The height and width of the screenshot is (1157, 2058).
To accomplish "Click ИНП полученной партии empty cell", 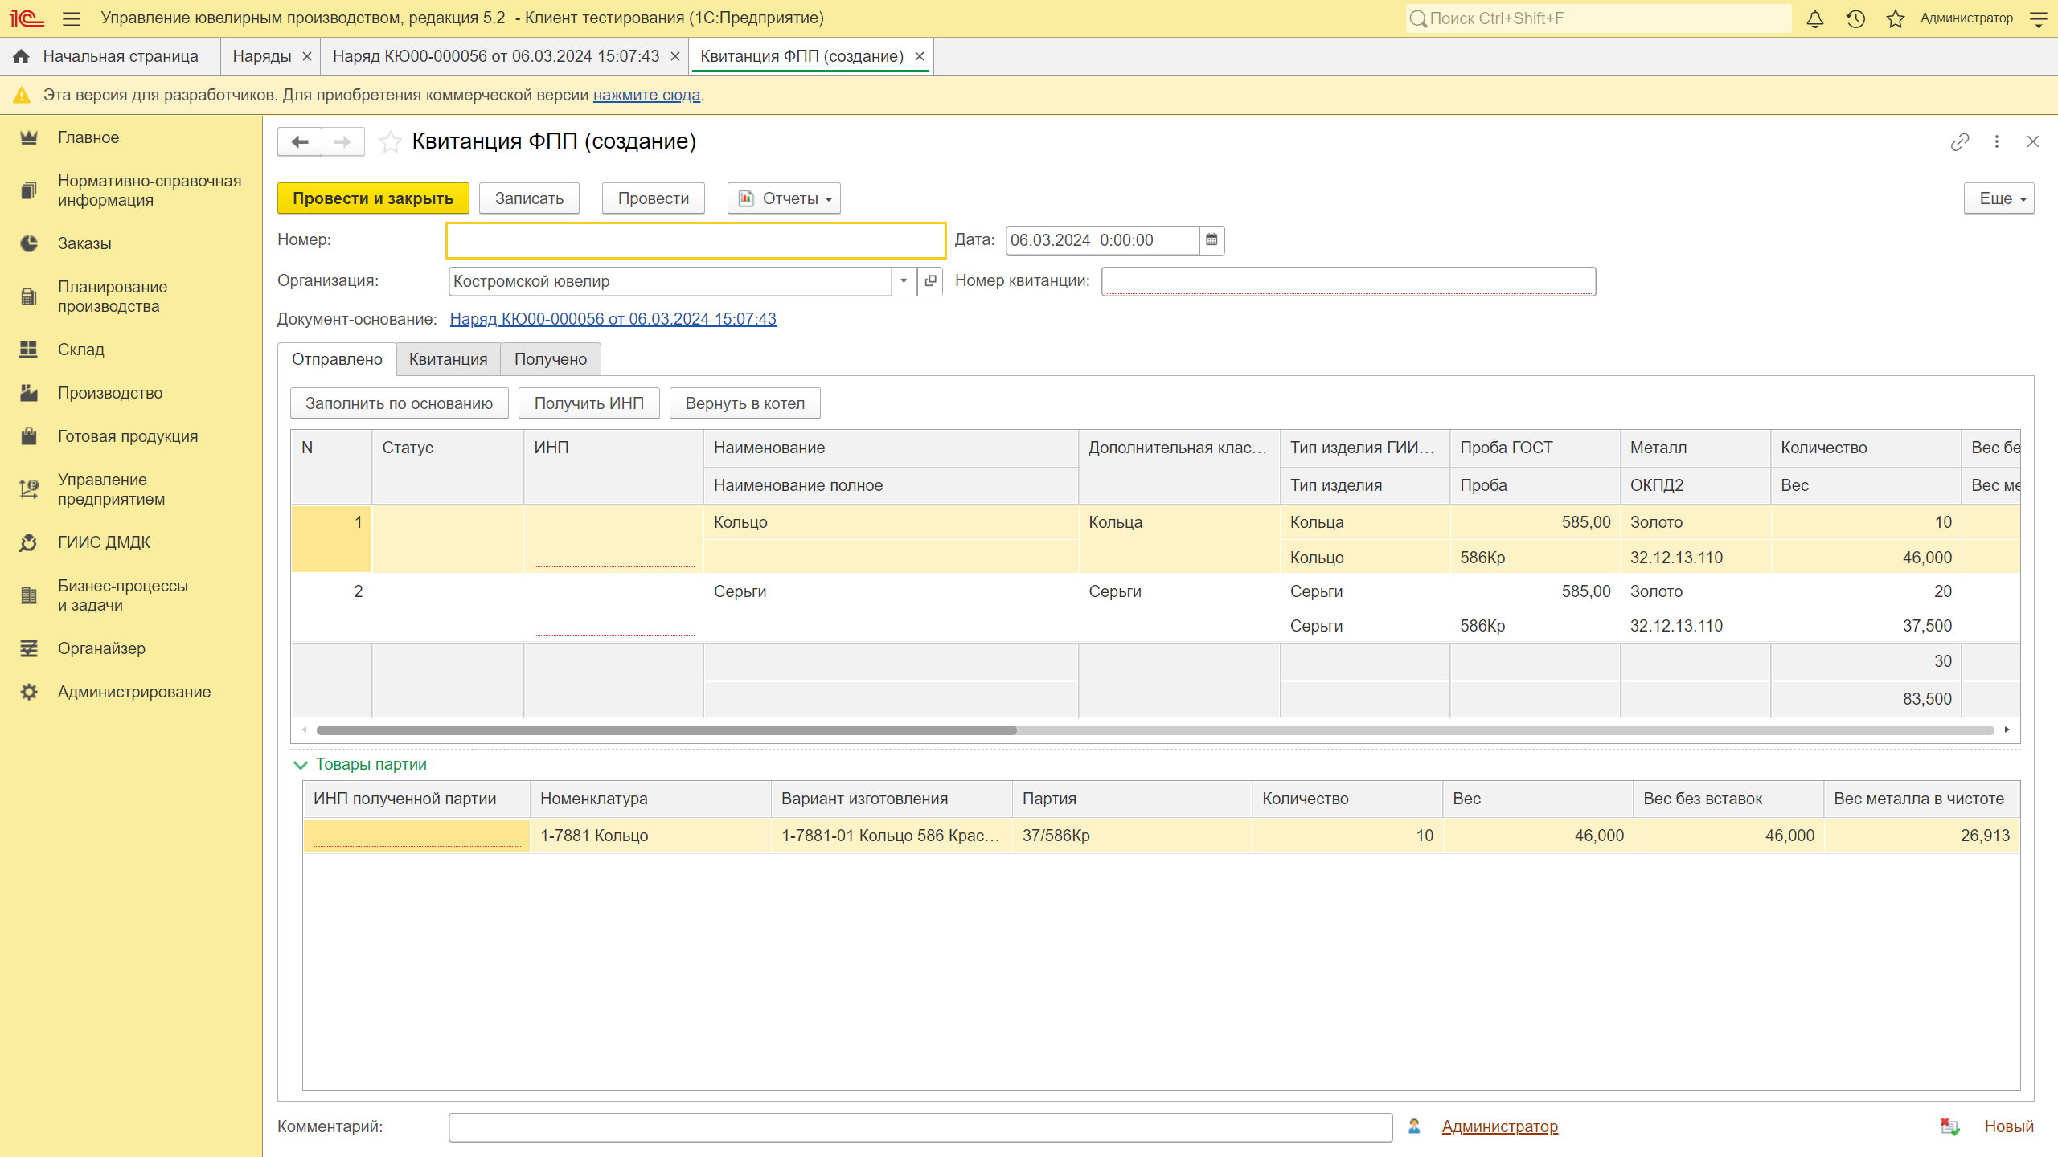I will point(416,836).
